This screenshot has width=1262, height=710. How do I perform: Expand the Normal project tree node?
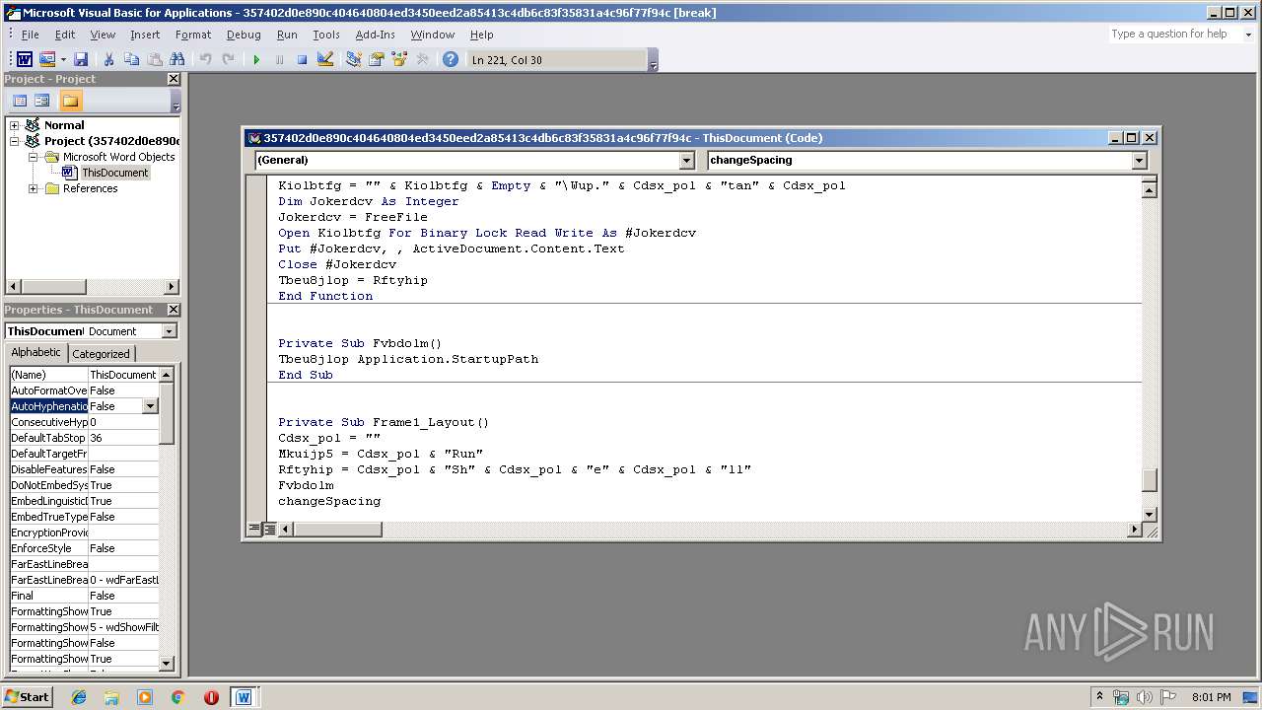pyautogui.click(x=15, y=125)
